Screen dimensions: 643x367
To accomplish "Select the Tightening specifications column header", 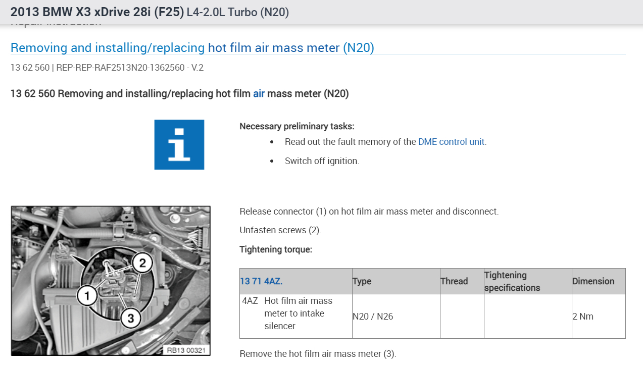I will 512,281.
